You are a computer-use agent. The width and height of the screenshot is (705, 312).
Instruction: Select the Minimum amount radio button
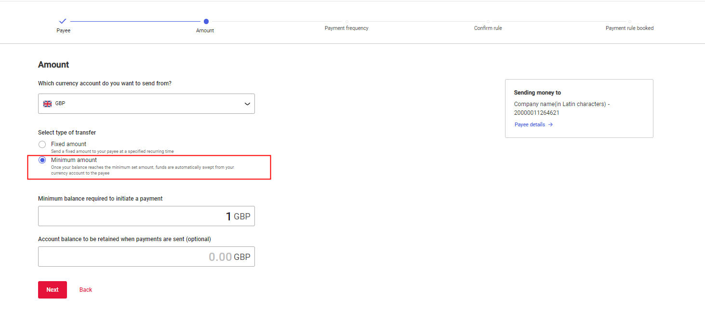42,160
